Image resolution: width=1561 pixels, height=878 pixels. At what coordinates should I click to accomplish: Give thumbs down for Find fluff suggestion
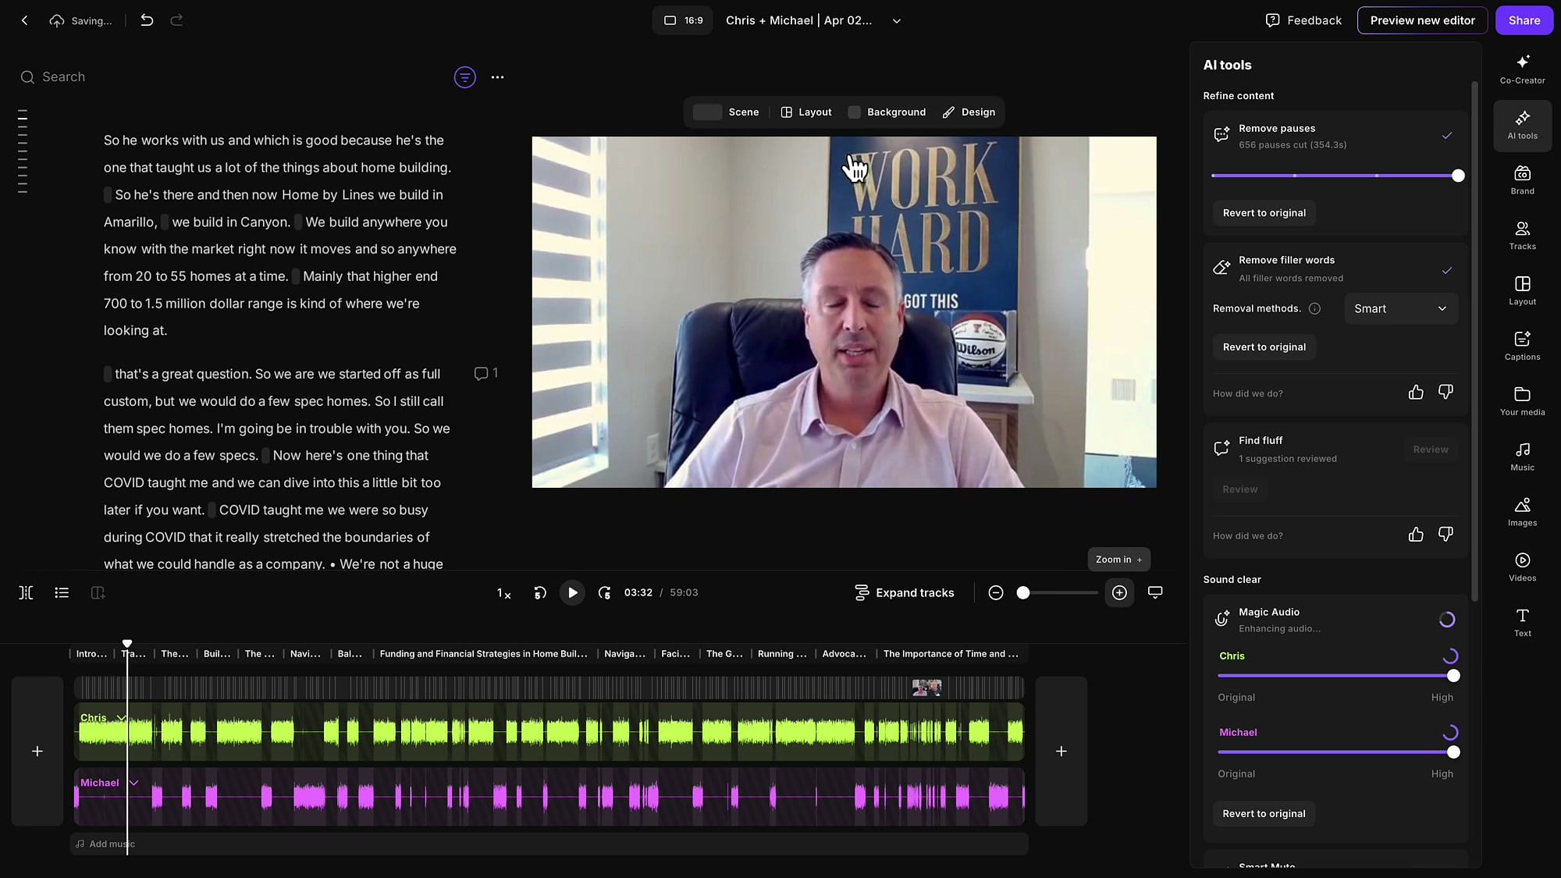point(1445,535)
